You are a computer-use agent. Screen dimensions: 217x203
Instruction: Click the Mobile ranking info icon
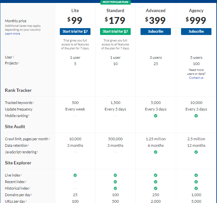(29, 115)
